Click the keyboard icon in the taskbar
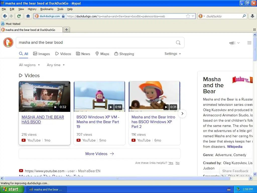257x193 pixels. point(229,189)
